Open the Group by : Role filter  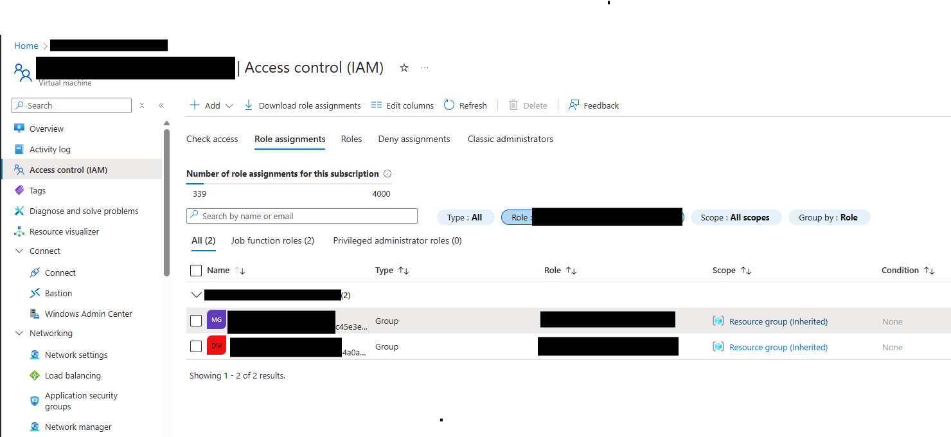tap(829, 217)
